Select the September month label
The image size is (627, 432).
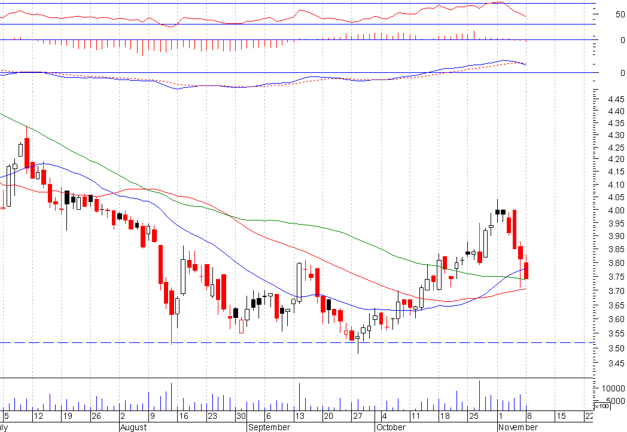(x=269, y=427)
